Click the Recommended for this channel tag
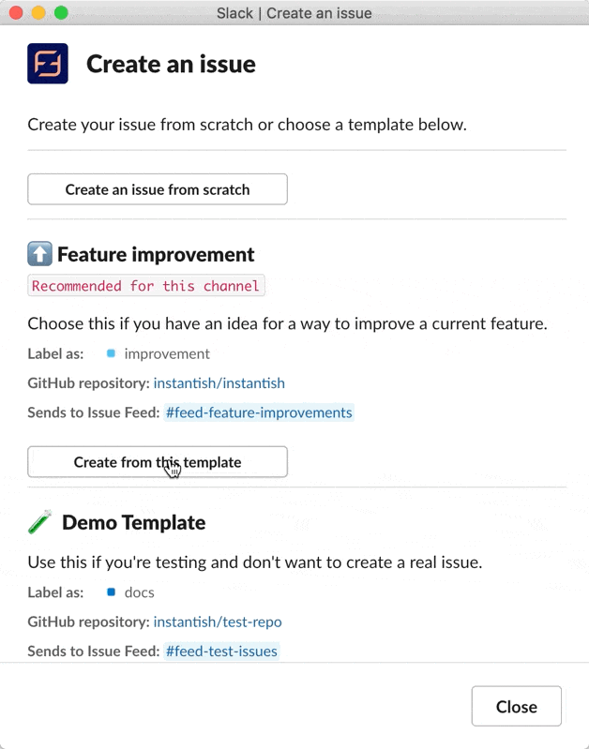Image resolution: width=589 pixels, height=749 pixels. point(145,286)
